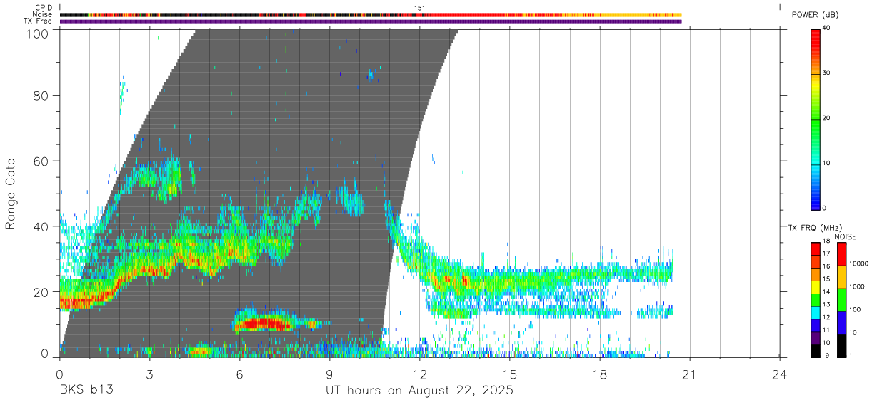Click the 6 tick on the UT hours axis
The height and width of the screenshot is (405, 877).
239,374
